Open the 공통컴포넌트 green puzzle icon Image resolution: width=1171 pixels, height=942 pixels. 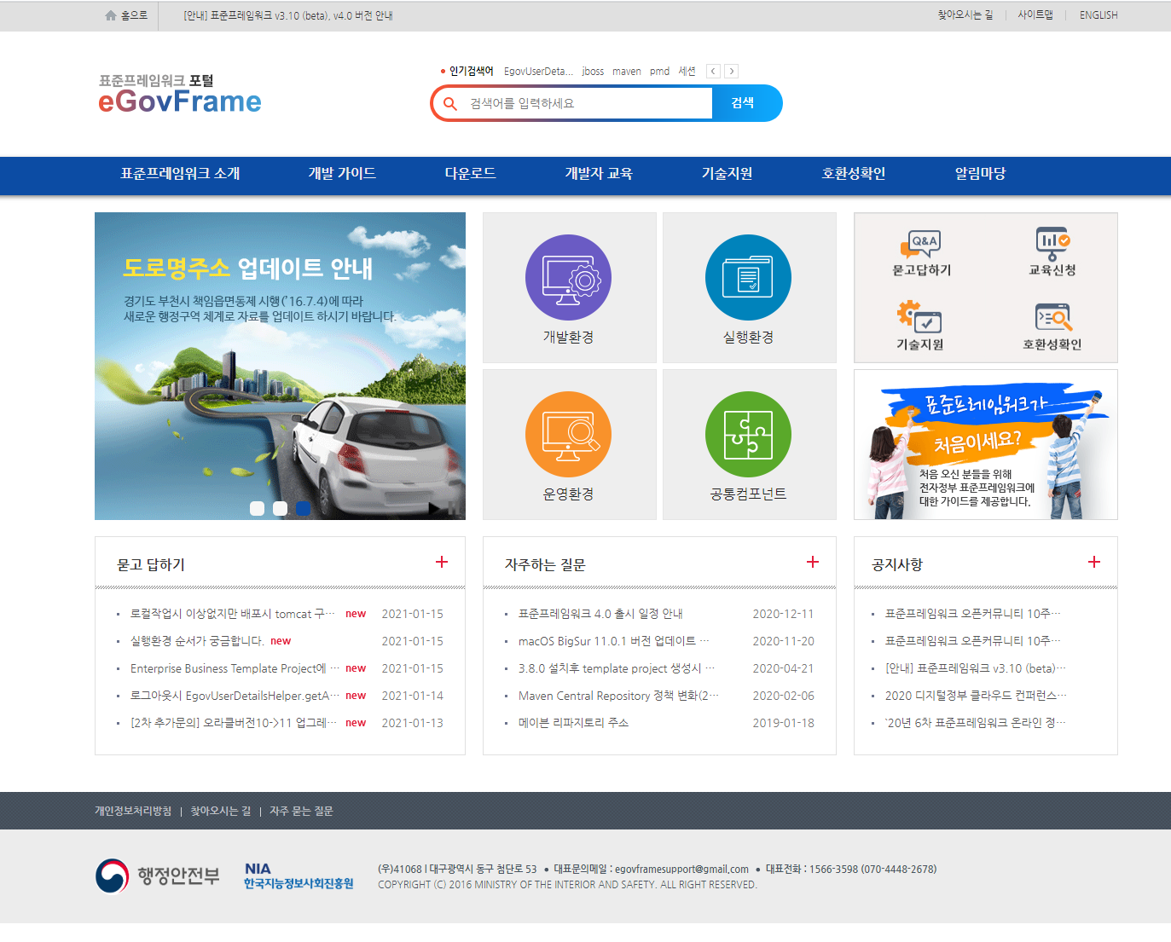(748, 435)
